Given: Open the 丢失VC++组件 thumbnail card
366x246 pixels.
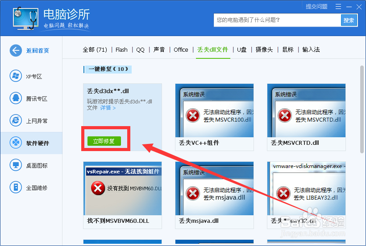Looking at the screenshot, I should (214, 117).
